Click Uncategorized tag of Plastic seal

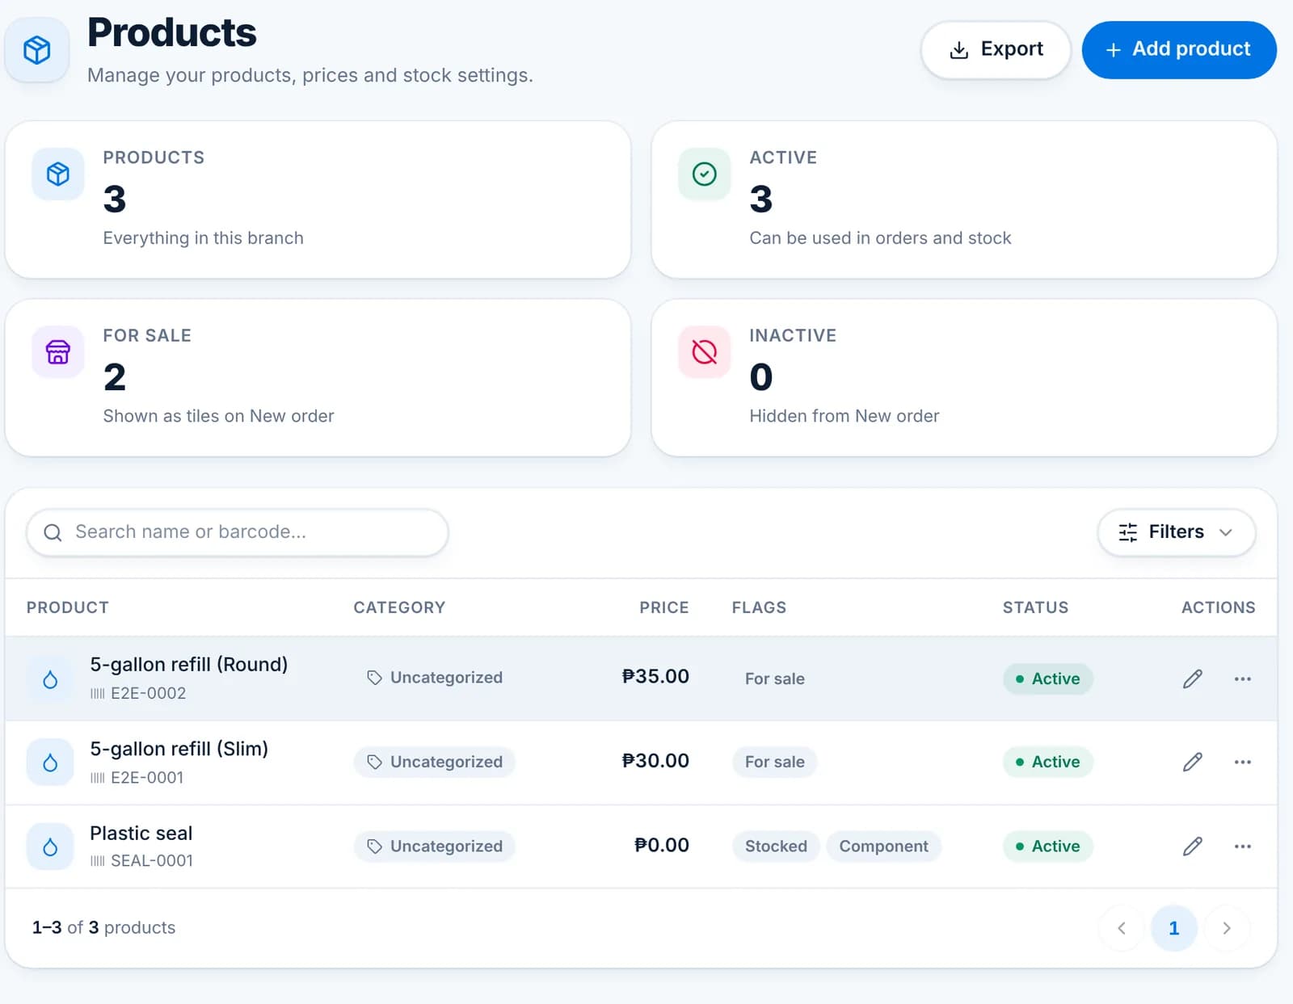435,846
